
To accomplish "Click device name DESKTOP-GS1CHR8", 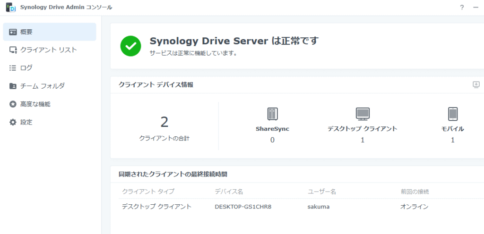I will (x=243, y=207).
